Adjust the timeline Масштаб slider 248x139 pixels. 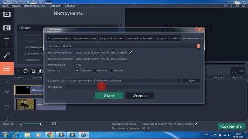(41, 124)
